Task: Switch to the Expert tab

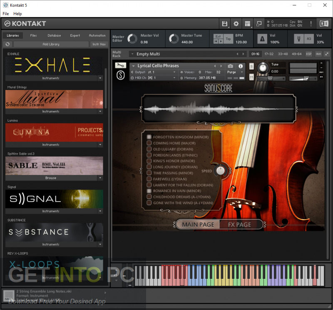Action: point(75,35)
